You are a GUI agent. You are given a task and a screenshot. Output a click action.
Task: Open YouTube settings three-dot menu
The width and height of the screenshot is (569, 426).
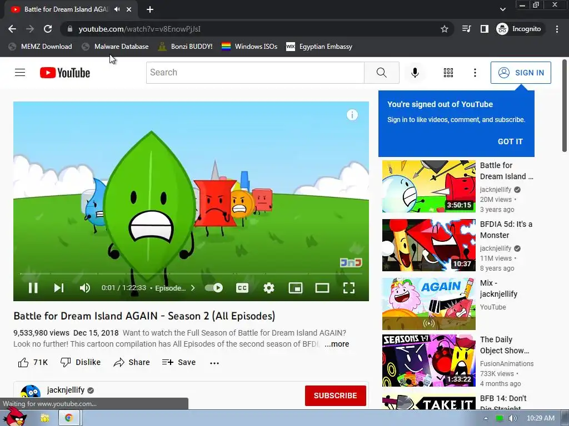pos(475,73)
